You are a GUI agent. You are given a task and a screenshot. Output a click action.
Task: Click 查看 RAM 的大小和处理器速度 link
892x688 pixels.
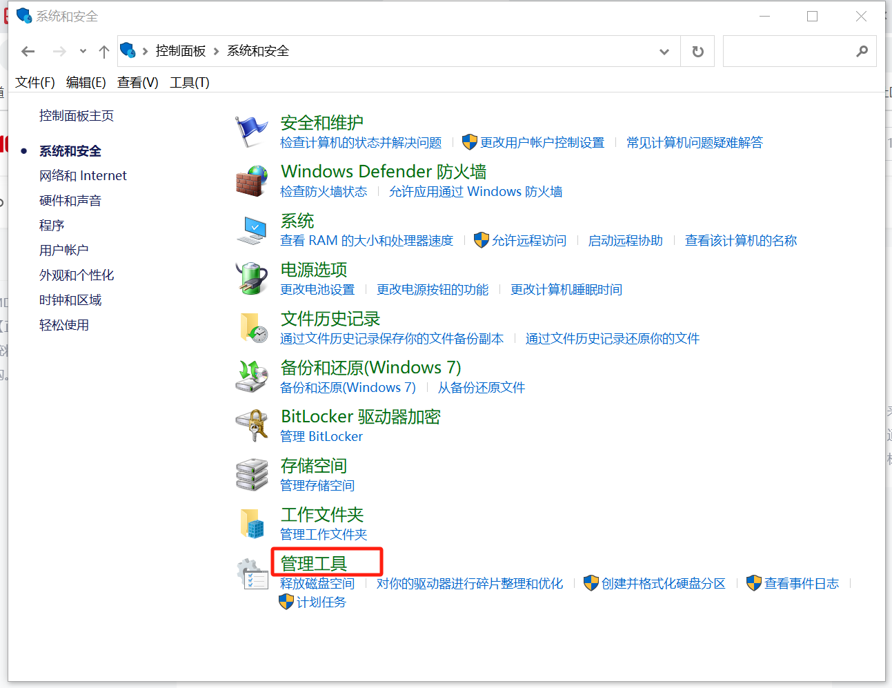point(367,241)
